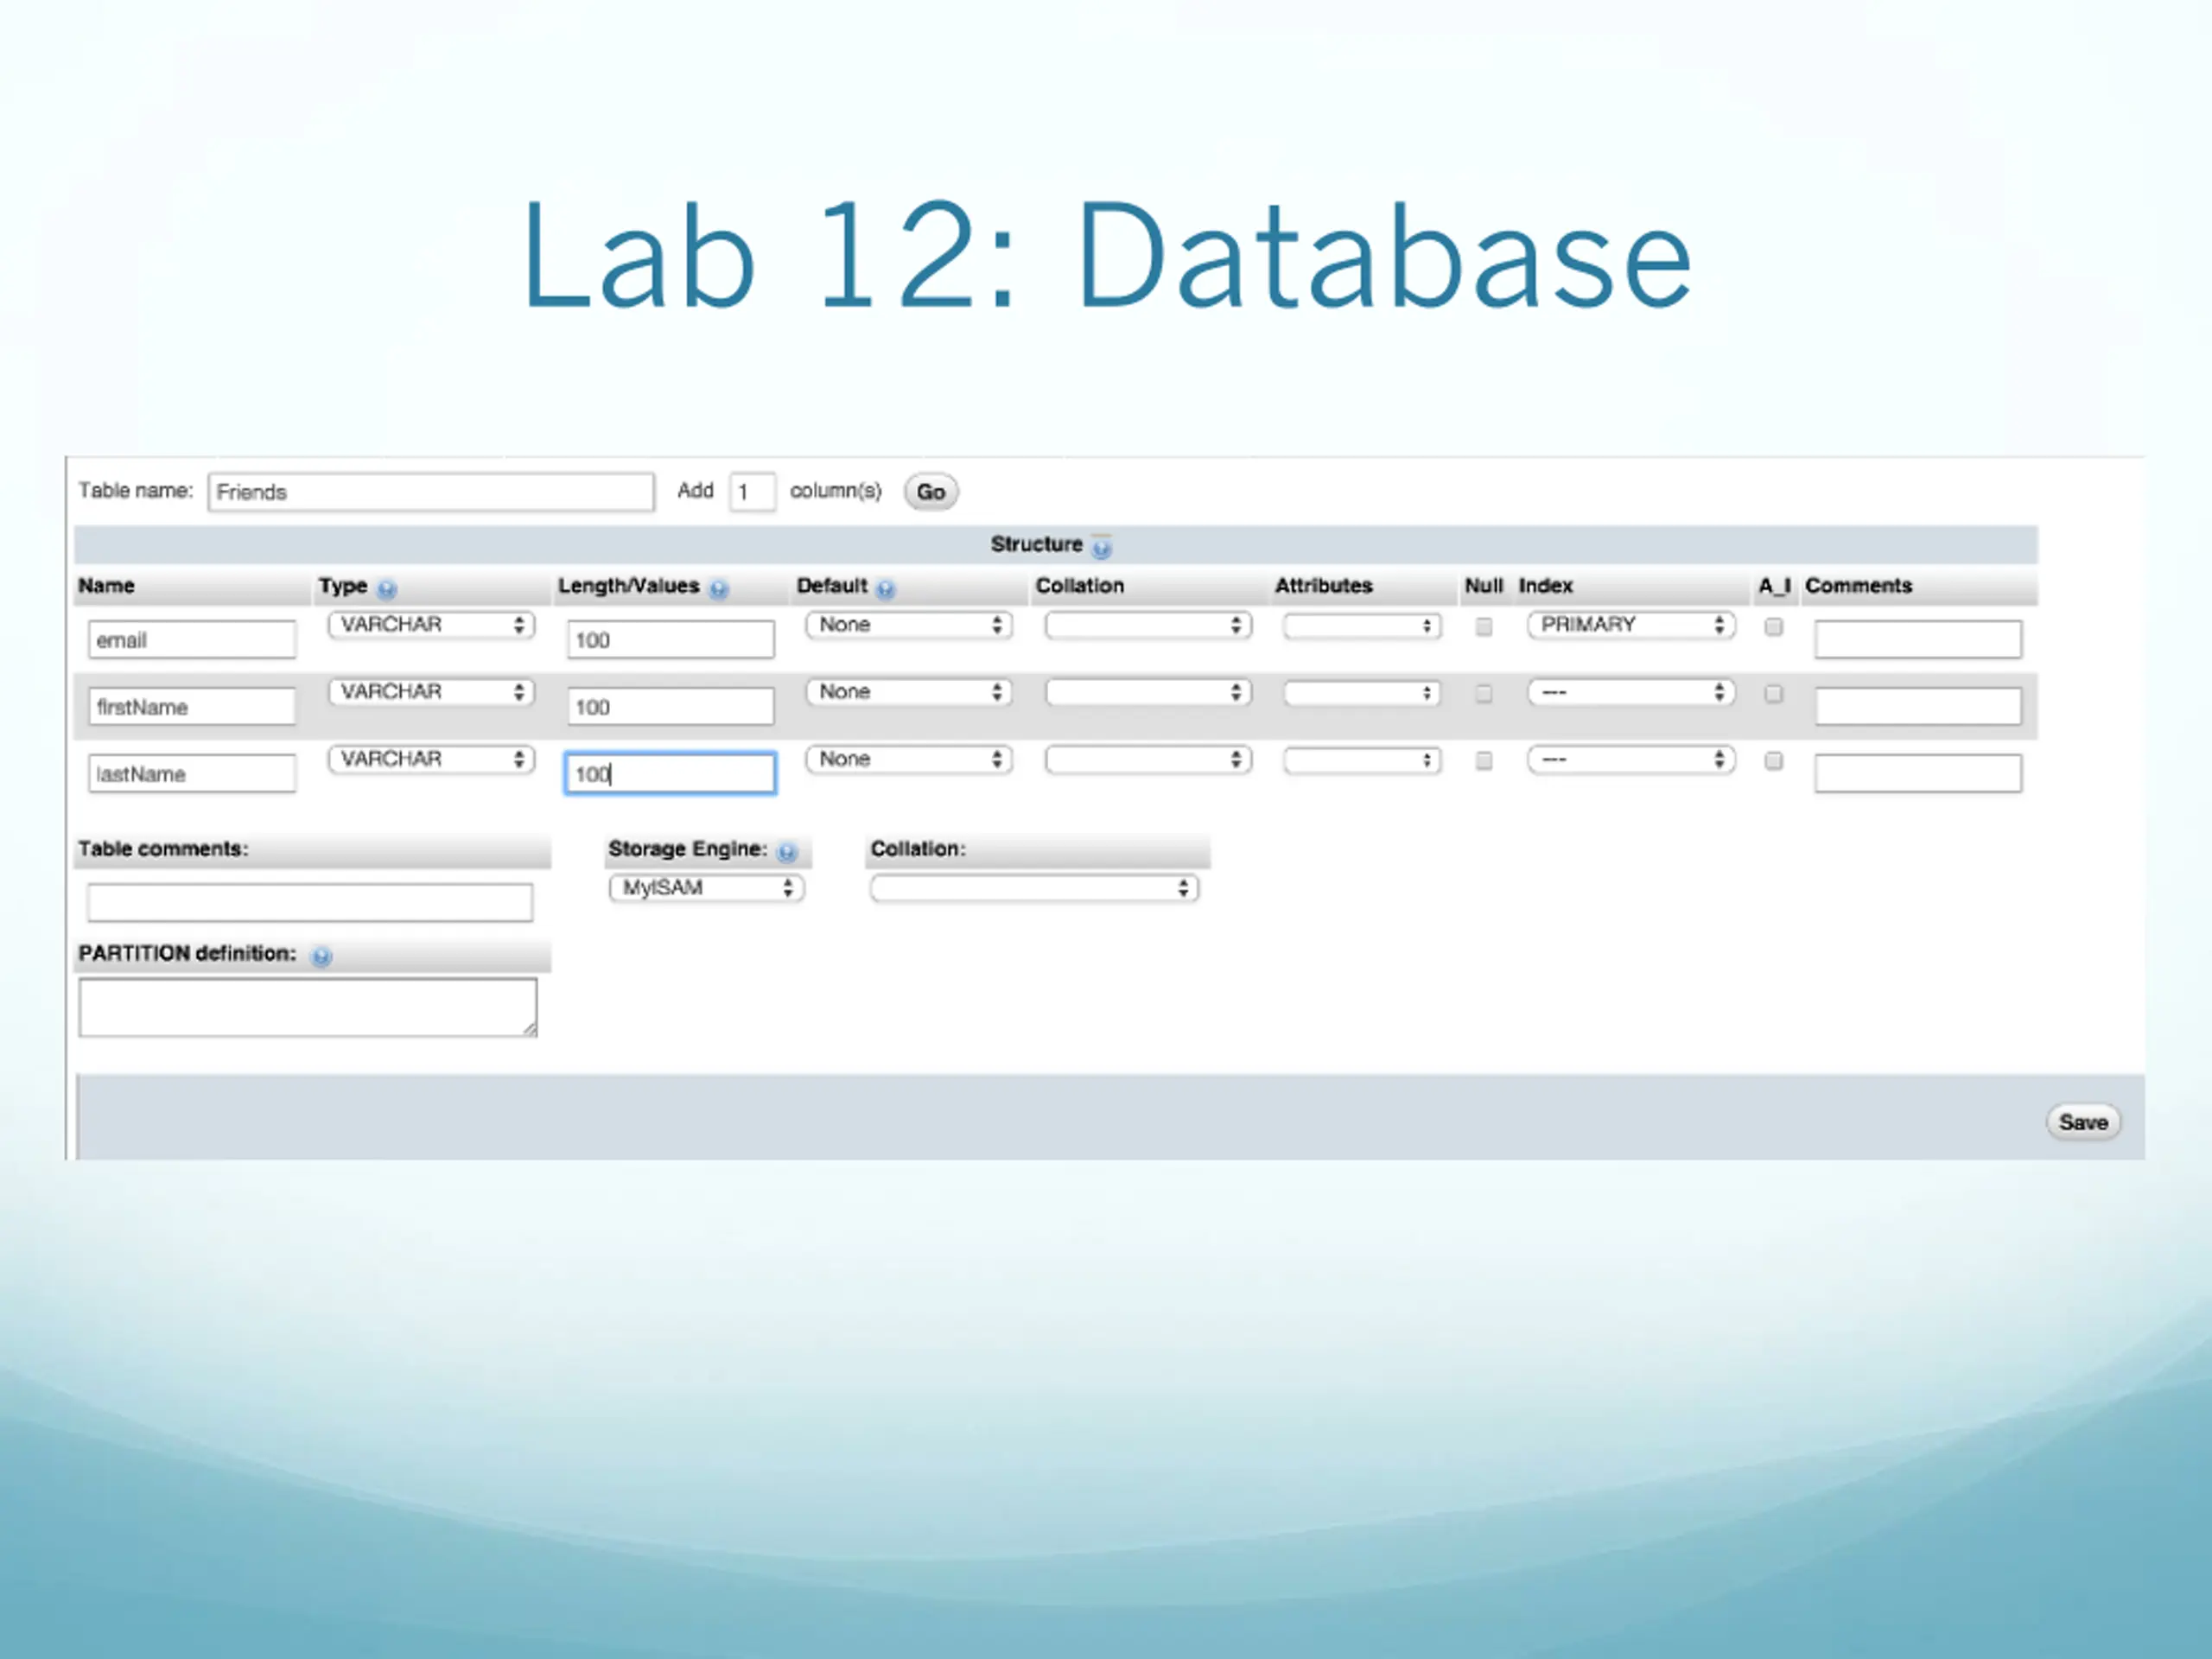Screen dimensions: 2212x1659
Task: Click Comments field for email row
Action: pos(1918,640)
